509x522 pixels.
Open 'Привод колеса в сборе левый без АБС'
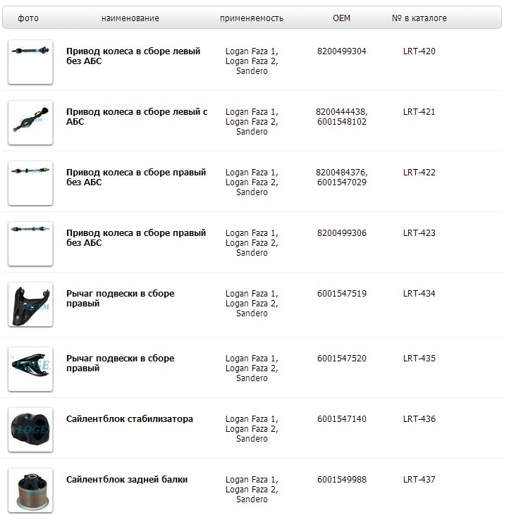coord(133,56)
